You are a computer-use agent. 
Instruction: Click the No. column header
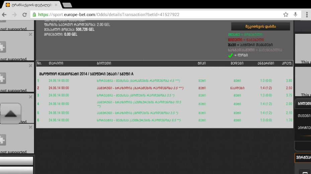tap(39, 63)
